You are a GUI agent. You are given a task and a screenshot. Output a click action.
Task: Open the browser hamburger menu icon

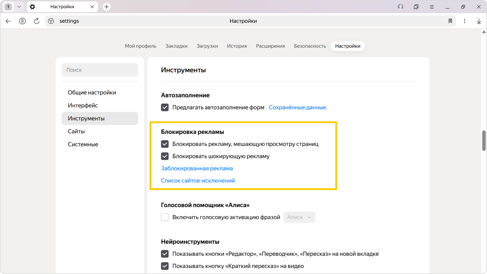(x=432, y=7)
